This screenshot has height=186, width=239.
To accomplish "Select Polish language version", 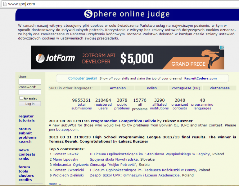I will (x=152, y=88).
